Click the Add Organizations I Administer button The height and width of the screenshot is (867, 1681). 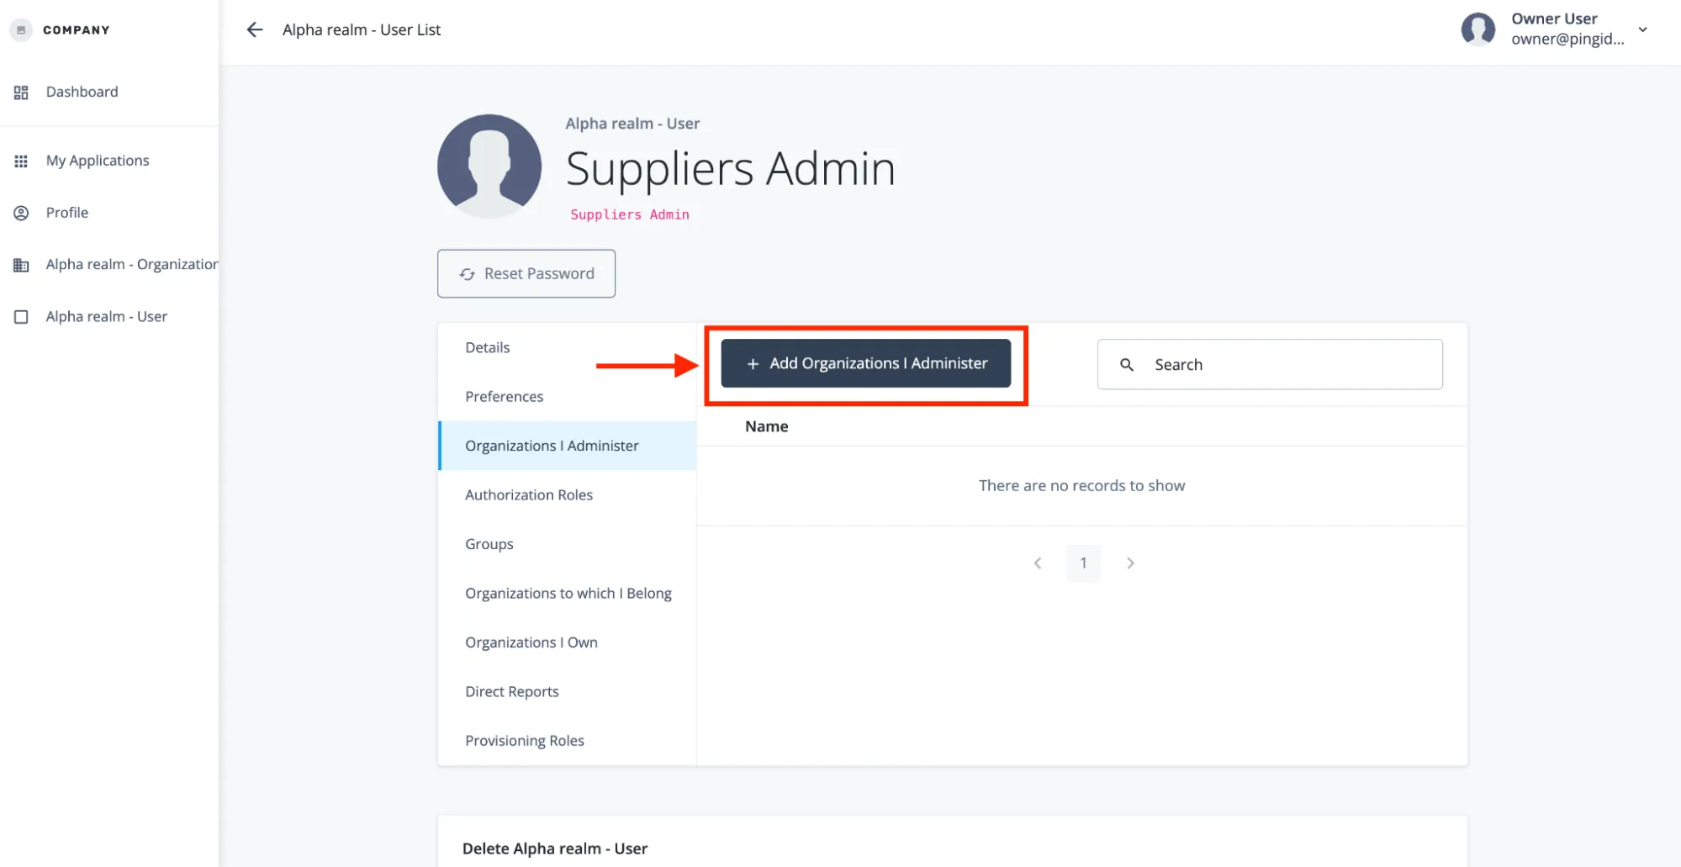pyautogui.click(x=866, y=363)
